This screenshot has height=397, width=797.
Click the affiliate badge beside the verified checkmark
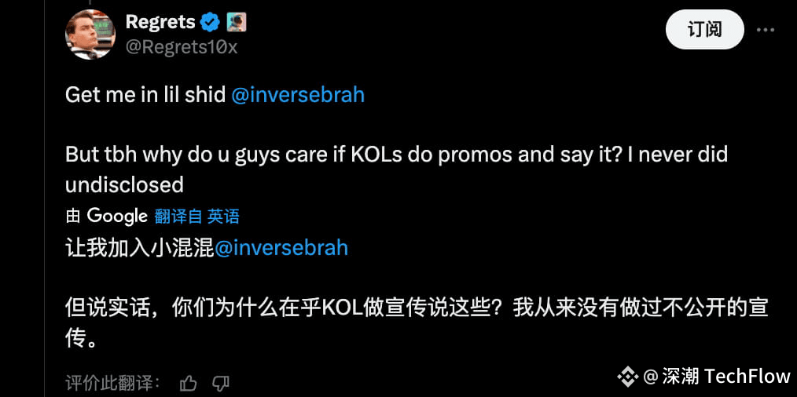click(236, 22)
